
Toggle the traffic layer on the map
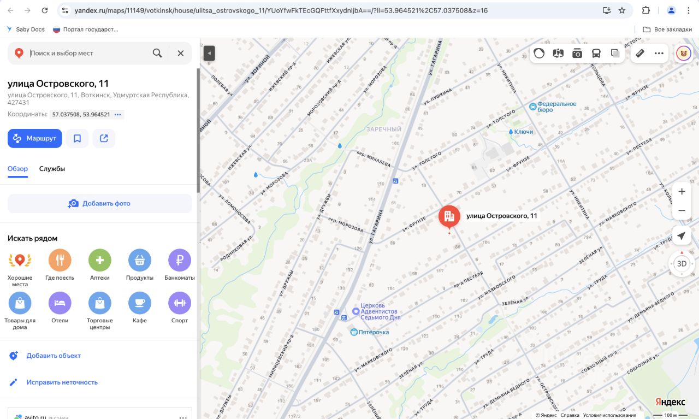(539, 53)
